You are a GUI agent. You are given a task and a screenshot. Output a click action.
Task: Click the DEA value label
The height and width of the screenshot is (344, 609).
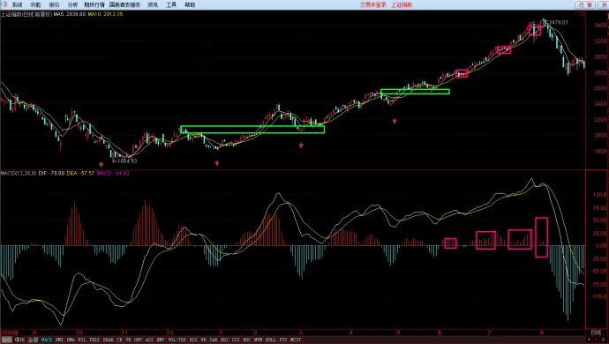coord(81,173)
